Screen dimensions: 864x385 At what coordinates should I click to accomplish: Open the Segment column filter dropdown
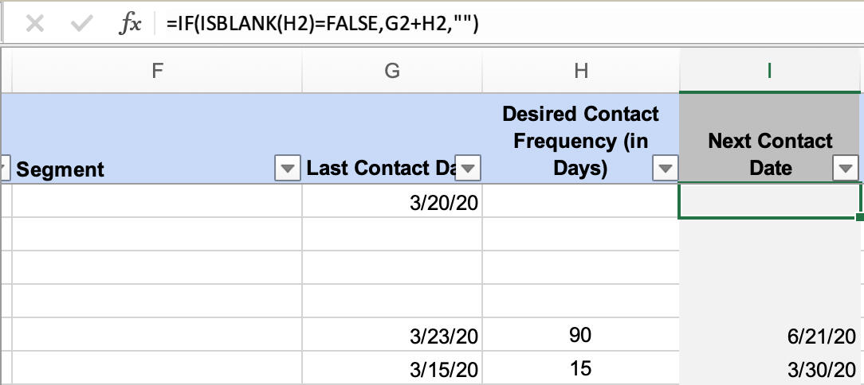pyautogui.click(x=285, y=169)
